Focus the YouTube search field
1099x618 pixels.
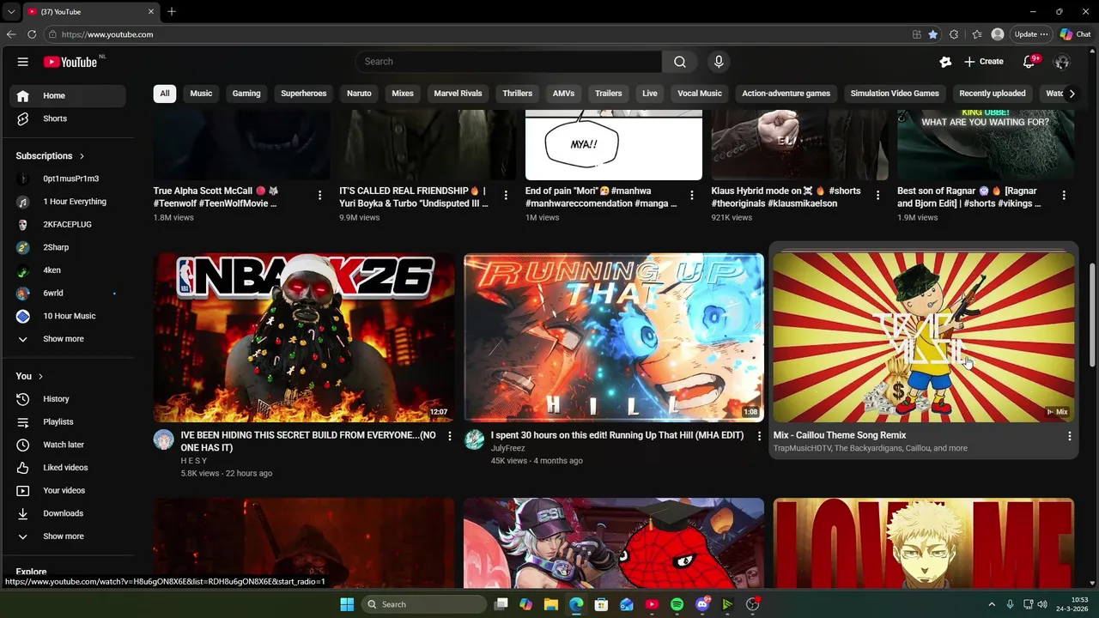508,62
